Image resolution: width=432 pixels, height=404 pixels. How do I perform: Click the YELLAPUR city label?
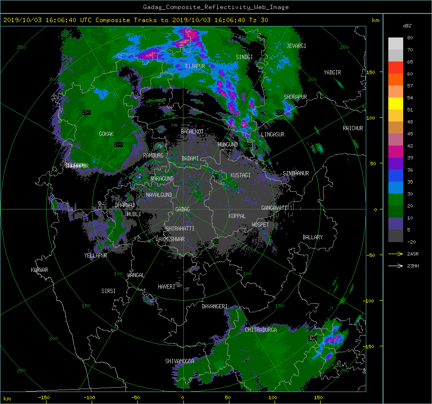click(96, 256)
